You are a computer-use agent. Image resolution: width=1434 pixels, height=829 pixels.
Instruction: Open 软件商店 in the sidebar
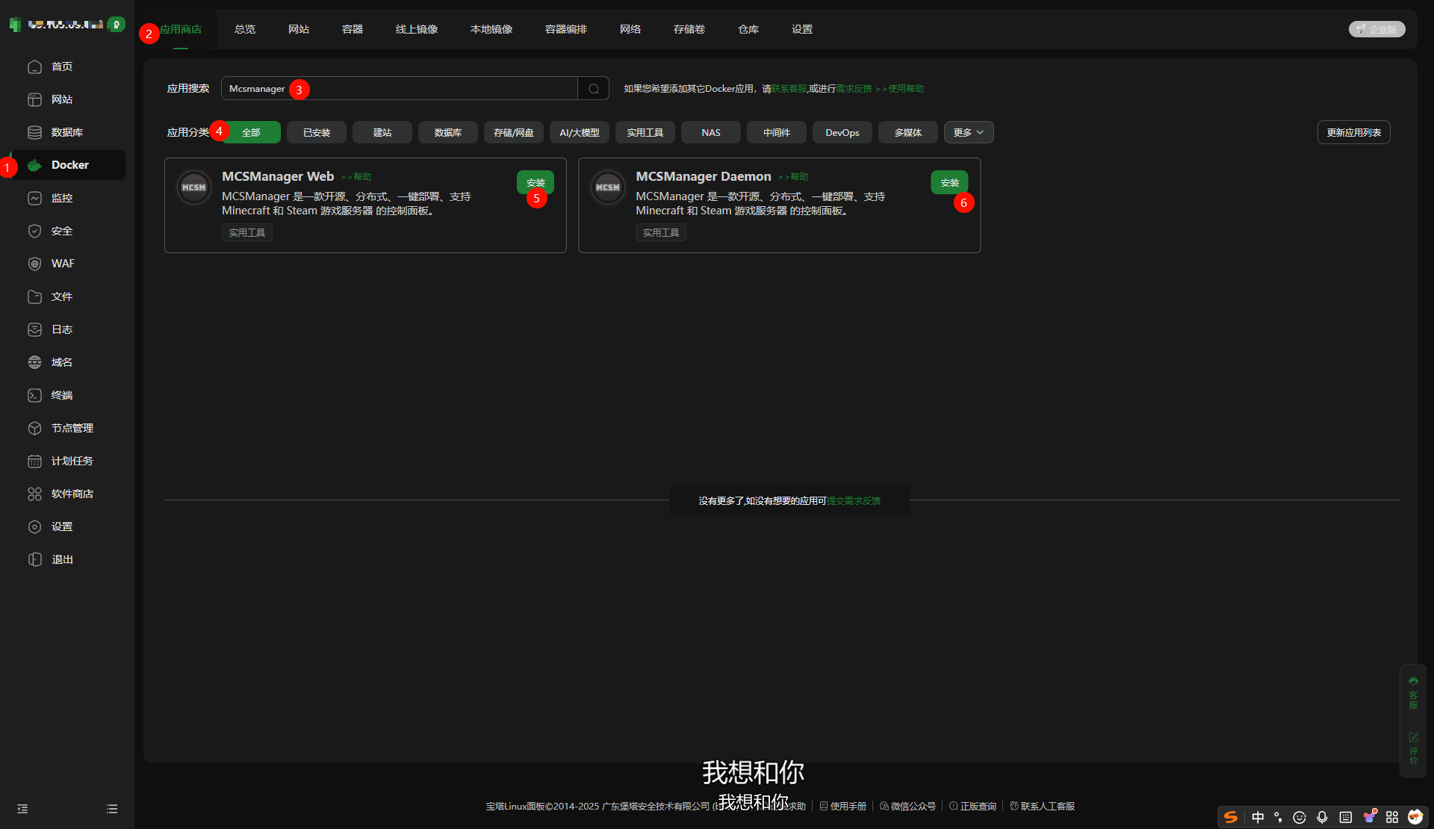72,494
